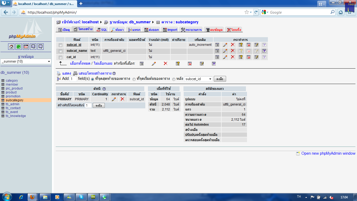Add fulltext index on subcat_name
Screen dimensions: 357x201
tap(264, 51)
